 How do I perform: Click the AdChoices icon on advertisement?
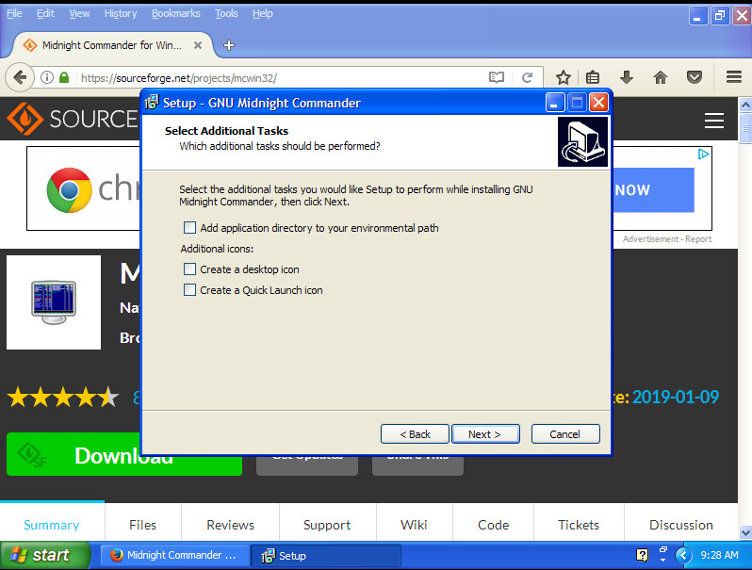tap(703, 155)
